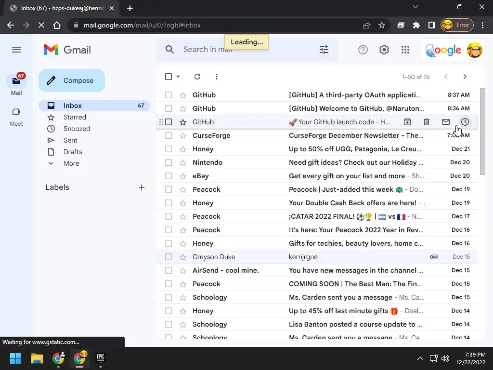Open Mail in the side rail
The height and width of the screenshot is (370, 493).
coord(16,85)
